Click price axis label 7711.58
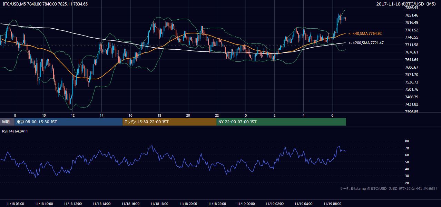This screenshot has height=207, width=441. tap(412, 45)
